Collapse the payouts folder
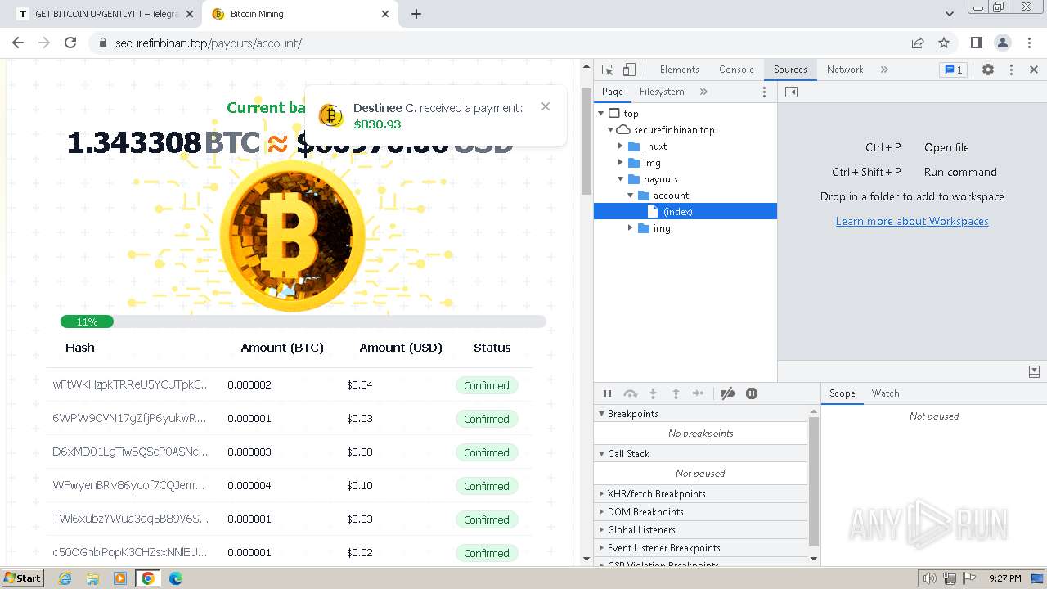Image resolution: width=1047 pixels, height=589 pixels. (x=621, y=179)
